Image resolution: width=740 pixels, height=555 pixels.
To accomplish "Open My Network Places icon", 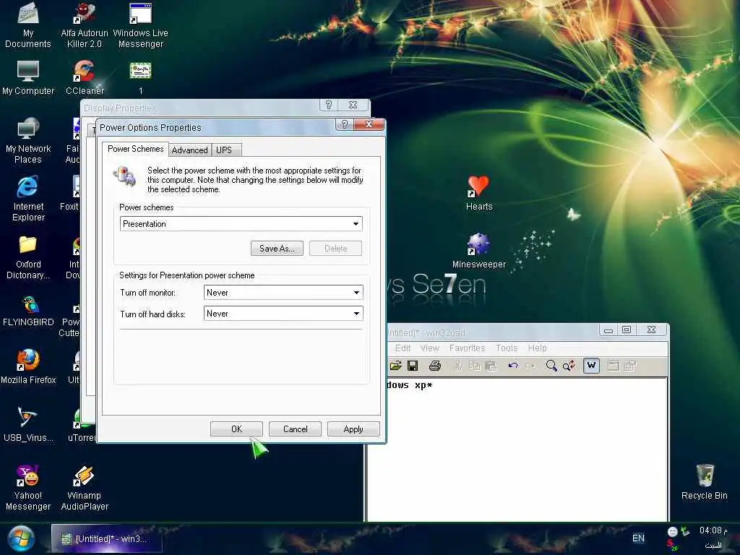I will pyautogui.click(x=28, y=141).
